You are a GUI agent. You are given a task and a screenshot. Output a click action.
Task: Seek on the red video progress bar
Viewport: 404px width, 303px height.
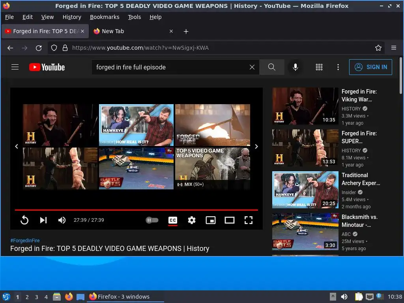click(x=136, y=210)
